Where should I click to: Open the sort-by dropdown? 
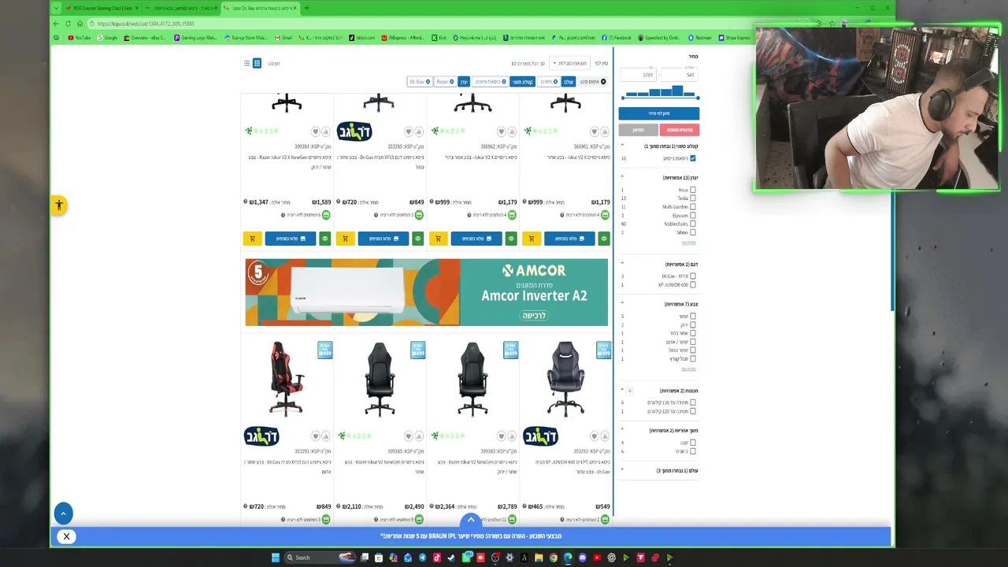coord(569,63)
